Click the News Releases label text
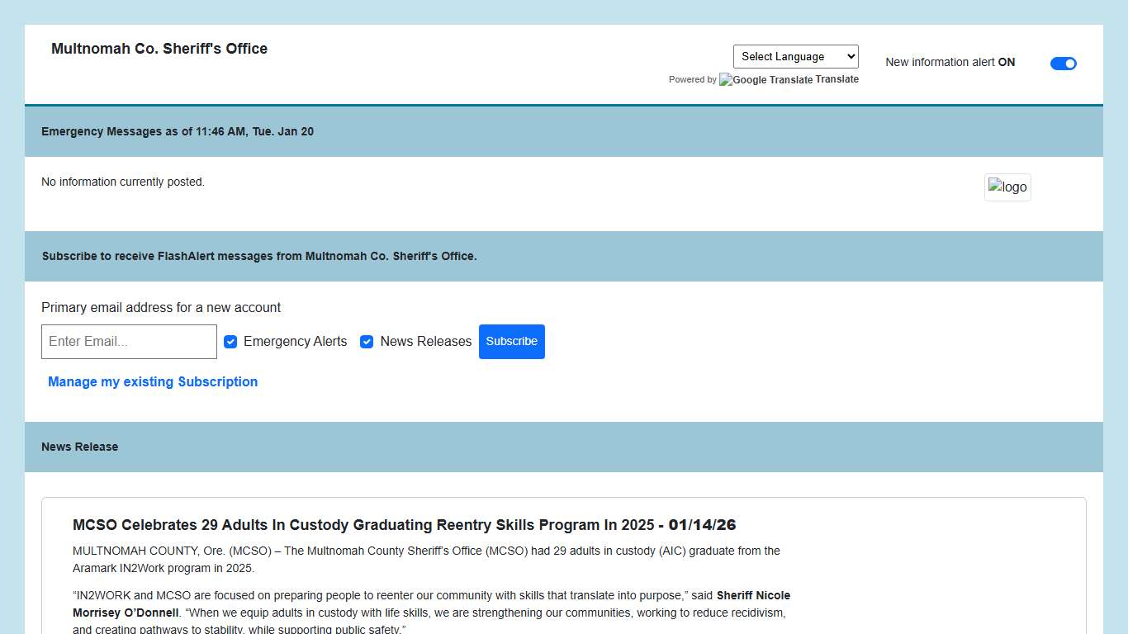Screen dimensions: 1128x634 (425, 342)
